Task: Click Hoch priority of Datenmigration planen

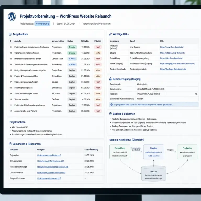Action: tap(98, 88)
